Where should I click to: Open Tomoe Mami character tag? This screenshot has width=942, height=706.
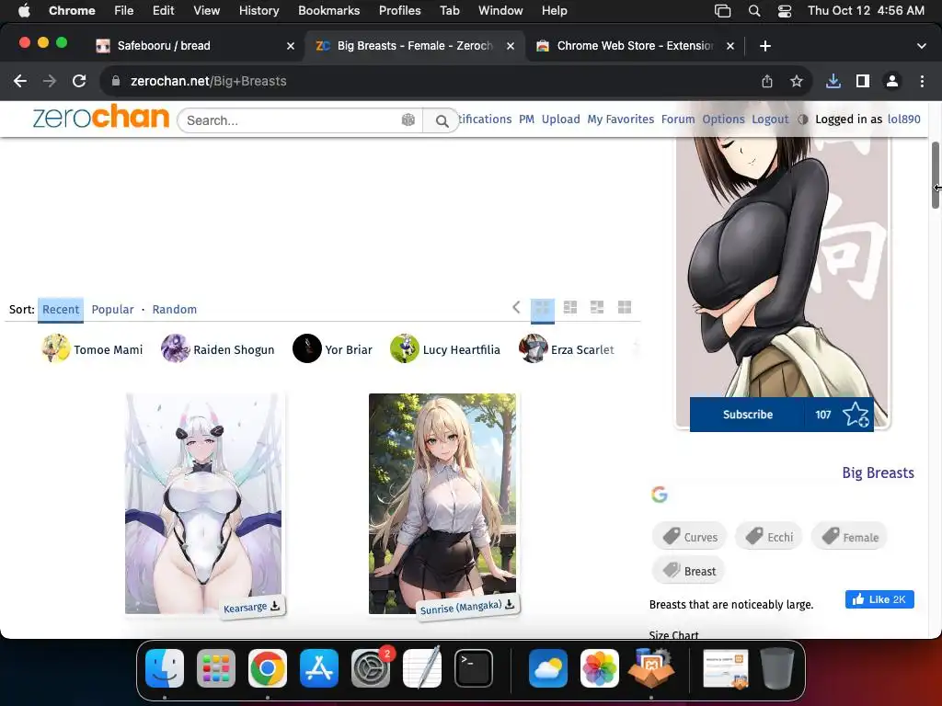tap(92, 348)
